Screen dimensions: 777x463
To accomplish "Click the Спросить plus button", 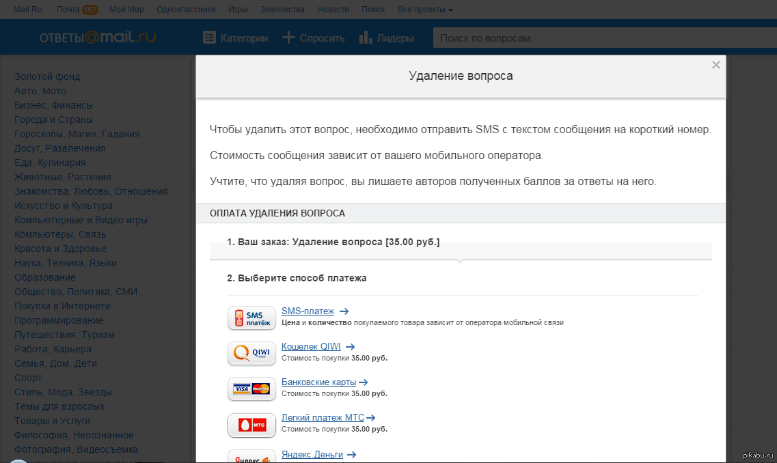I will click(314, 38).
